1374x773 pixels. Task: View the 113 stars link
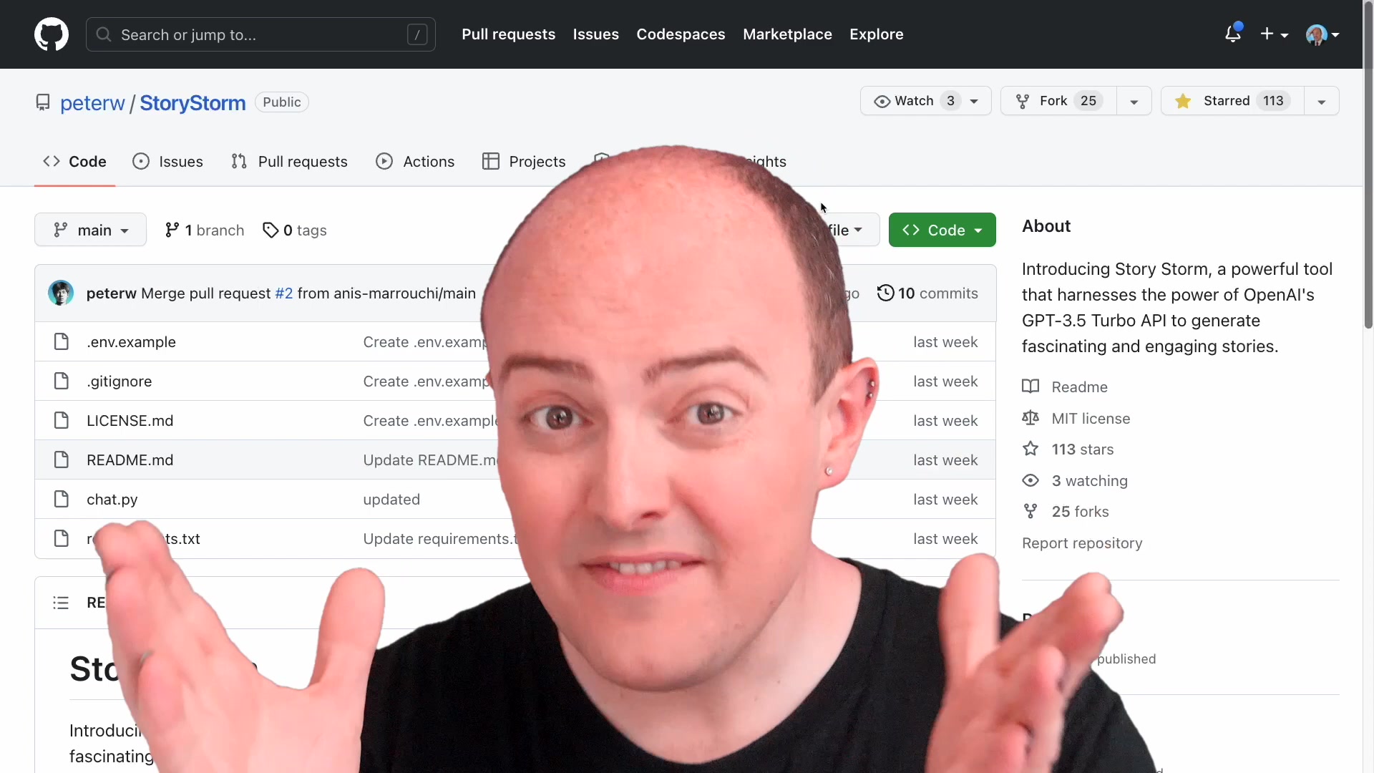tap(1082, 449)
